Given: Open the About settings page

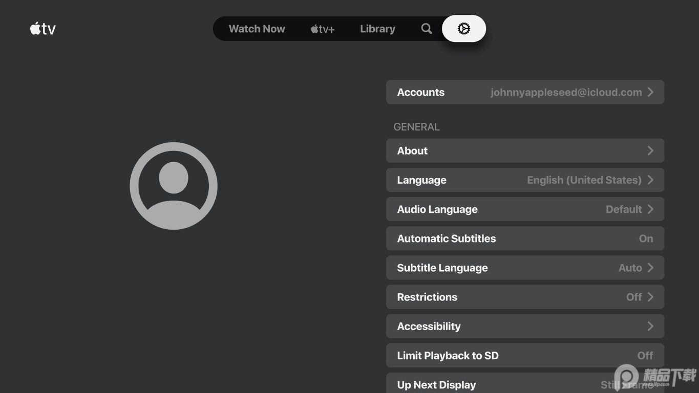Looking at the screenshot, I should (525, 150).
